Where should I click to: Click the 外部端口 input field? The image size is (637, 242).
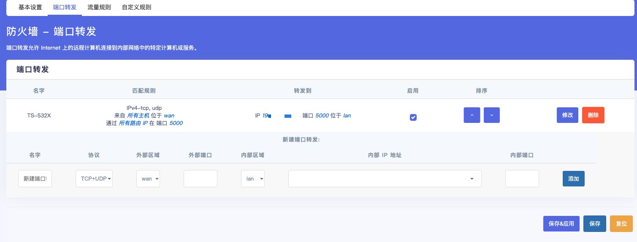point(200,178)
